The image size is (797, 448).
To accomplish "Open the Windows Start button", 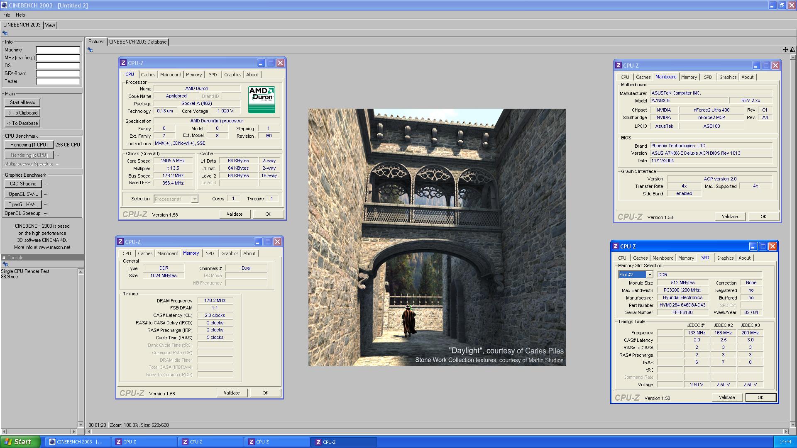I will tap(20, 442).
